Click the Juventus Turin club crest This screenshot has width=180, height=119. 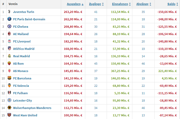9,12
